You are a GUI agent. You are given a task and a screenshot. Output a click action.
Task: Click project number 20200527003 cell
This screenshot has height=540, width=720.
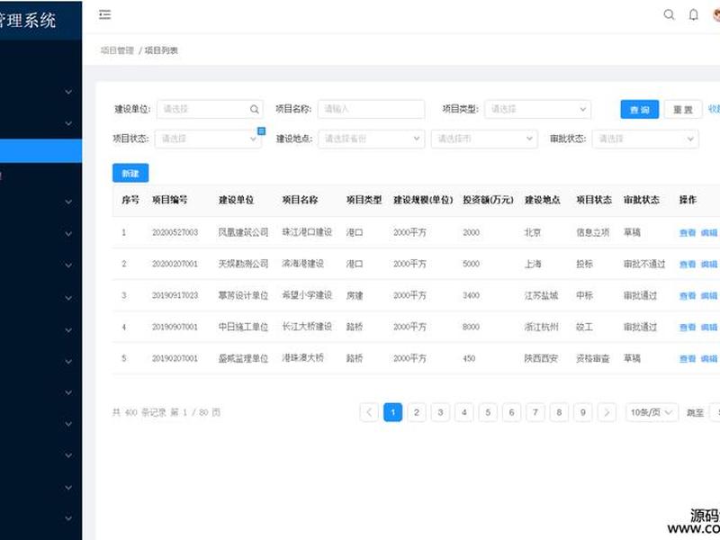pyautogui.click(x=175, y=232)
